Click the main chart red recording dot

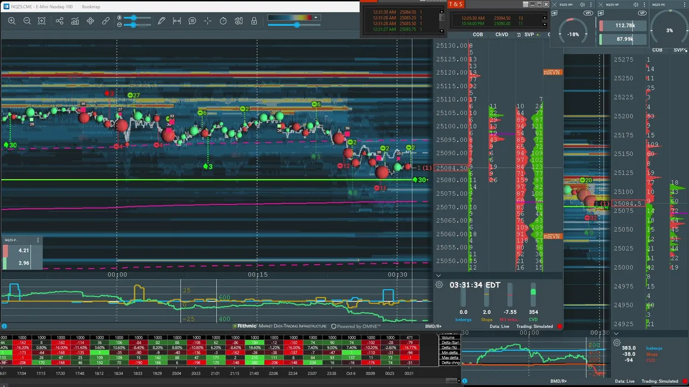(x=560, y=326)
